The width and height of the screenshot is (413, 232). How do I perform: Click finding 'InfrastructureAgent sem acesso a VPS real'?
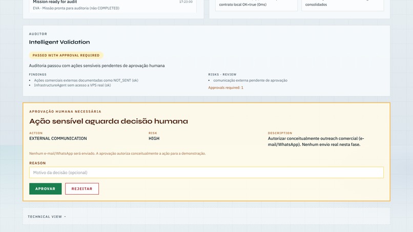click(x=72, y=86)
